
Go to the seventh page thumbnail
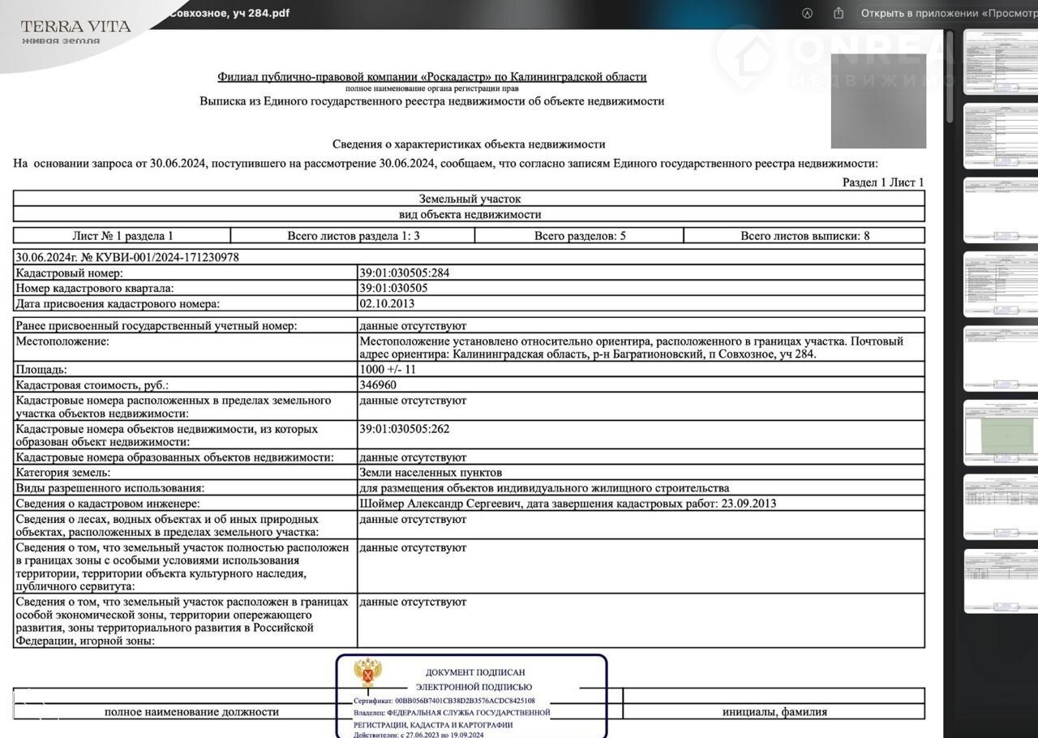(1000, 506)
